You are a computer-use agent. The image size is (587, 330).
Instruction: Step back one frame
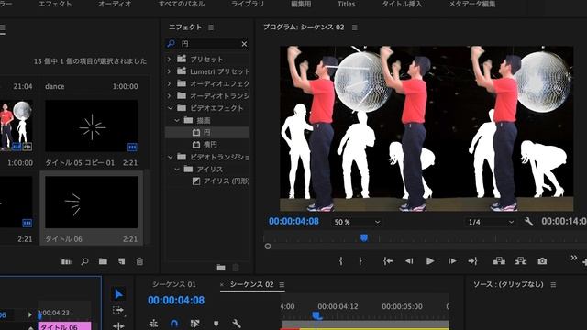point(409,260)
